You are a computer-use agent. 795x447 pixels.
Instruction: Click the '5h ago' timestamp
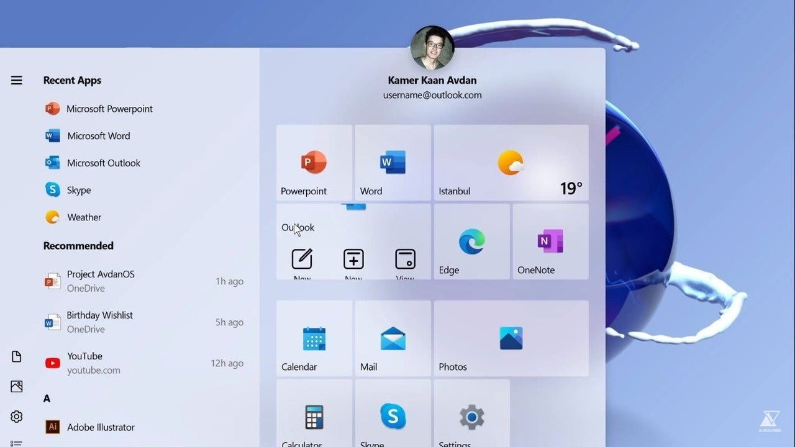click(229, 322)
